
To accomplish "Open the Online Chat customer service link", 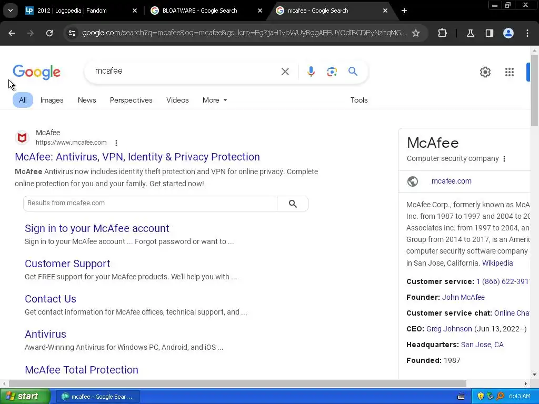I will [512, 313].
